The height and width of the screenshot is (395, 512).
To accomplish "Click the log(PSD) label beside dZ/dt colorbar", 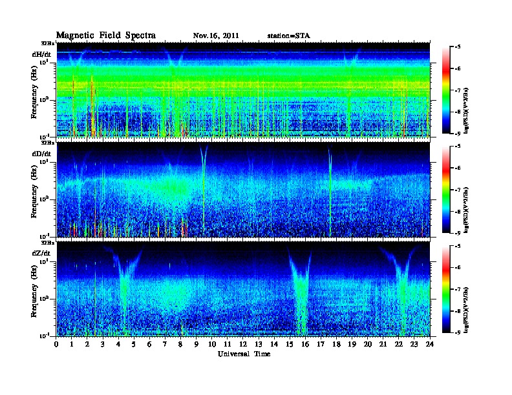I will [466, 310].
